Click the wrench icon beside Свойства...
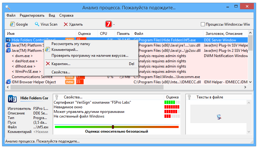The width and height of the screenshot is (261, 149). coord(56,97)
